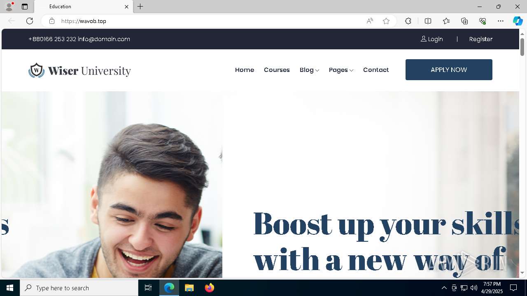
Task: Launch Firefox from the taskbar
Action: 209,288
